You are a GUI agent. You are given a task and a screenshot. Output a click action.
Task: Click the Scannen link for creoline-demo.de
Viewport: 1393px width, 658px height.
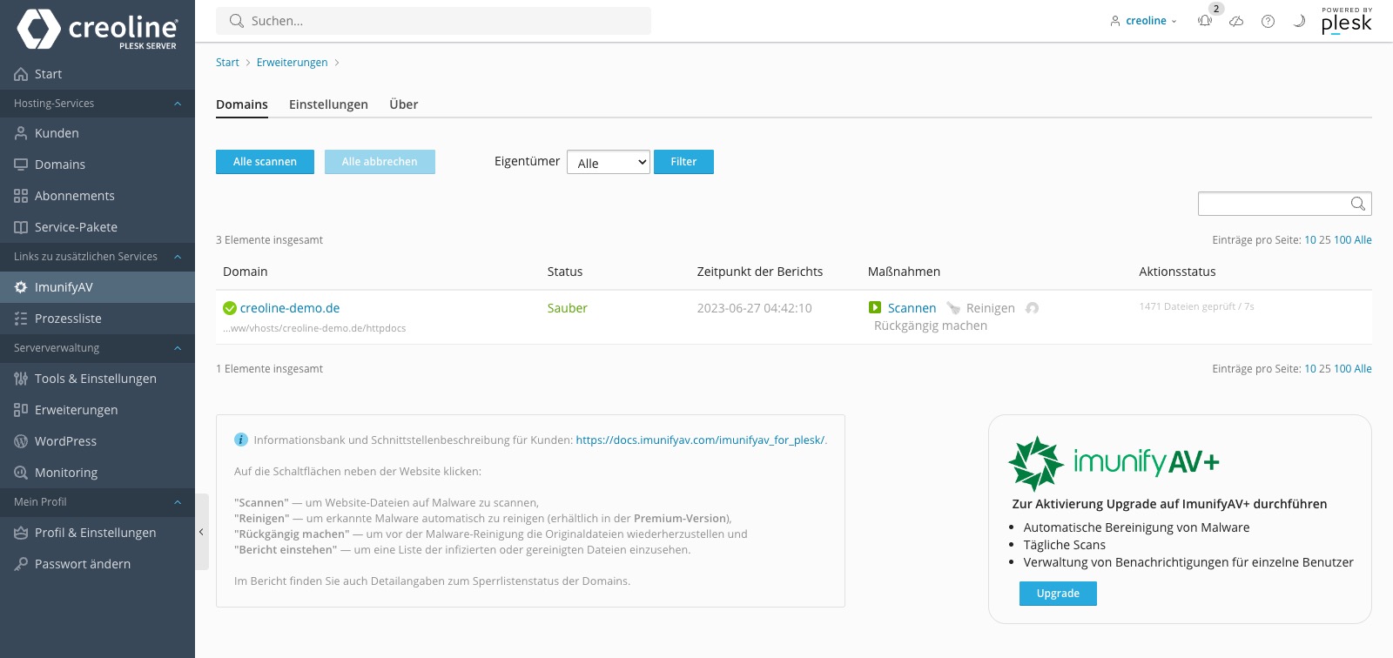(912, 308)
